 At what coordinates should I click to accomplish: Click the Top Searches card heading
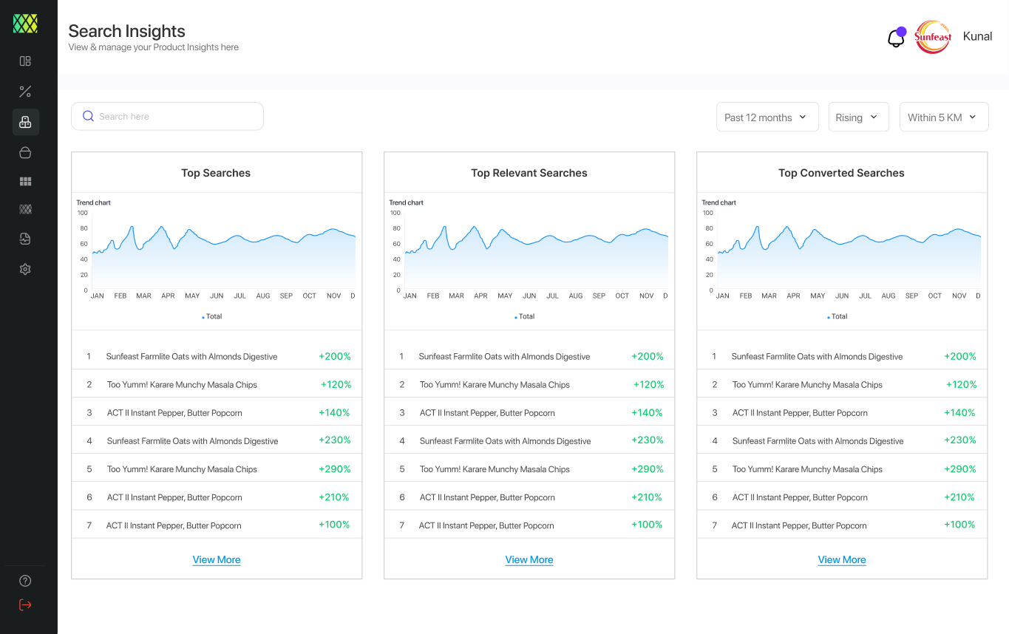216,173
